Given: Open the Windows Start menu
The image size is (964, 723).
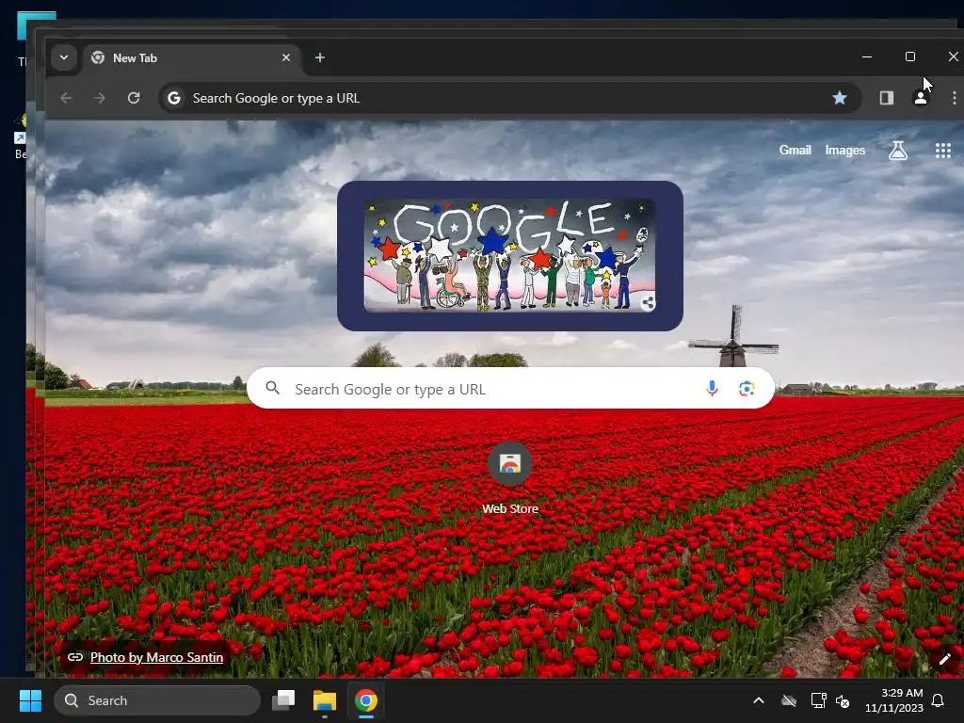Looking at the screenshot, I should click(30, 700).
